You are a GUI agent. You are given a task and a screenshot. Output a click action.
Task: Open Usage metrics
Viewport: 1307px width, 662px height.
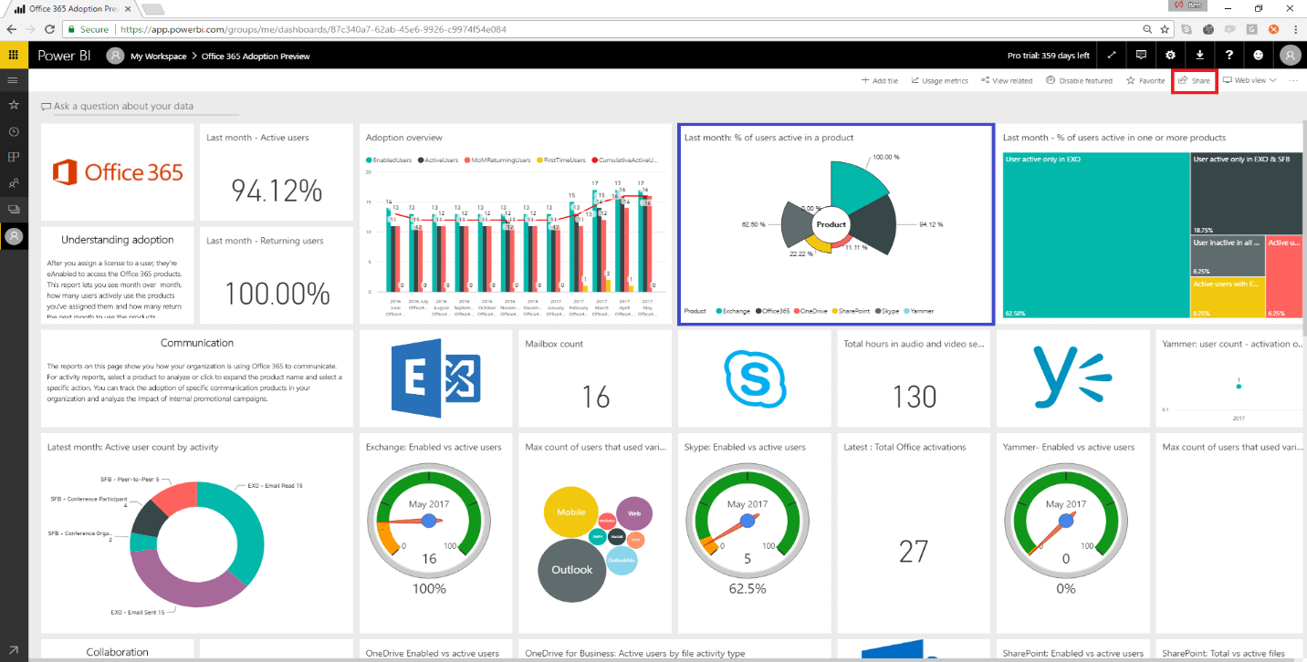coord(939,80)
